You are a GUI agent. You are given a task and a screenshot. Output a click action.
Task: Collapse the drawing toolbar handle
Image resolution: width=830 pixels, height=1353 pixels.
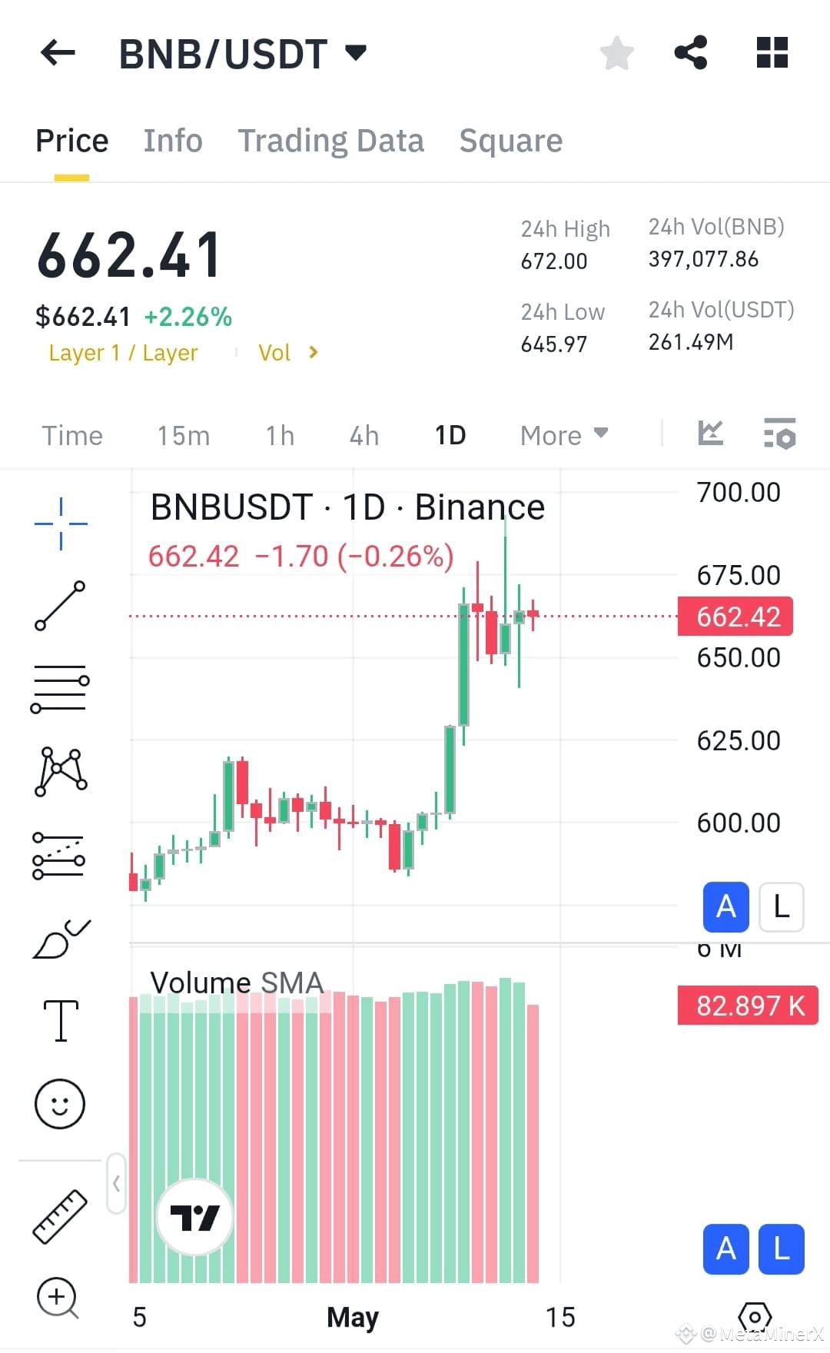coord(116,1183)
